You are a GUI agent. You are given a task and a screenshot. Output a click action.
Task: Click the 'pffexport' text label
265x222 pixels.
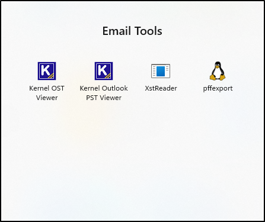218,89
